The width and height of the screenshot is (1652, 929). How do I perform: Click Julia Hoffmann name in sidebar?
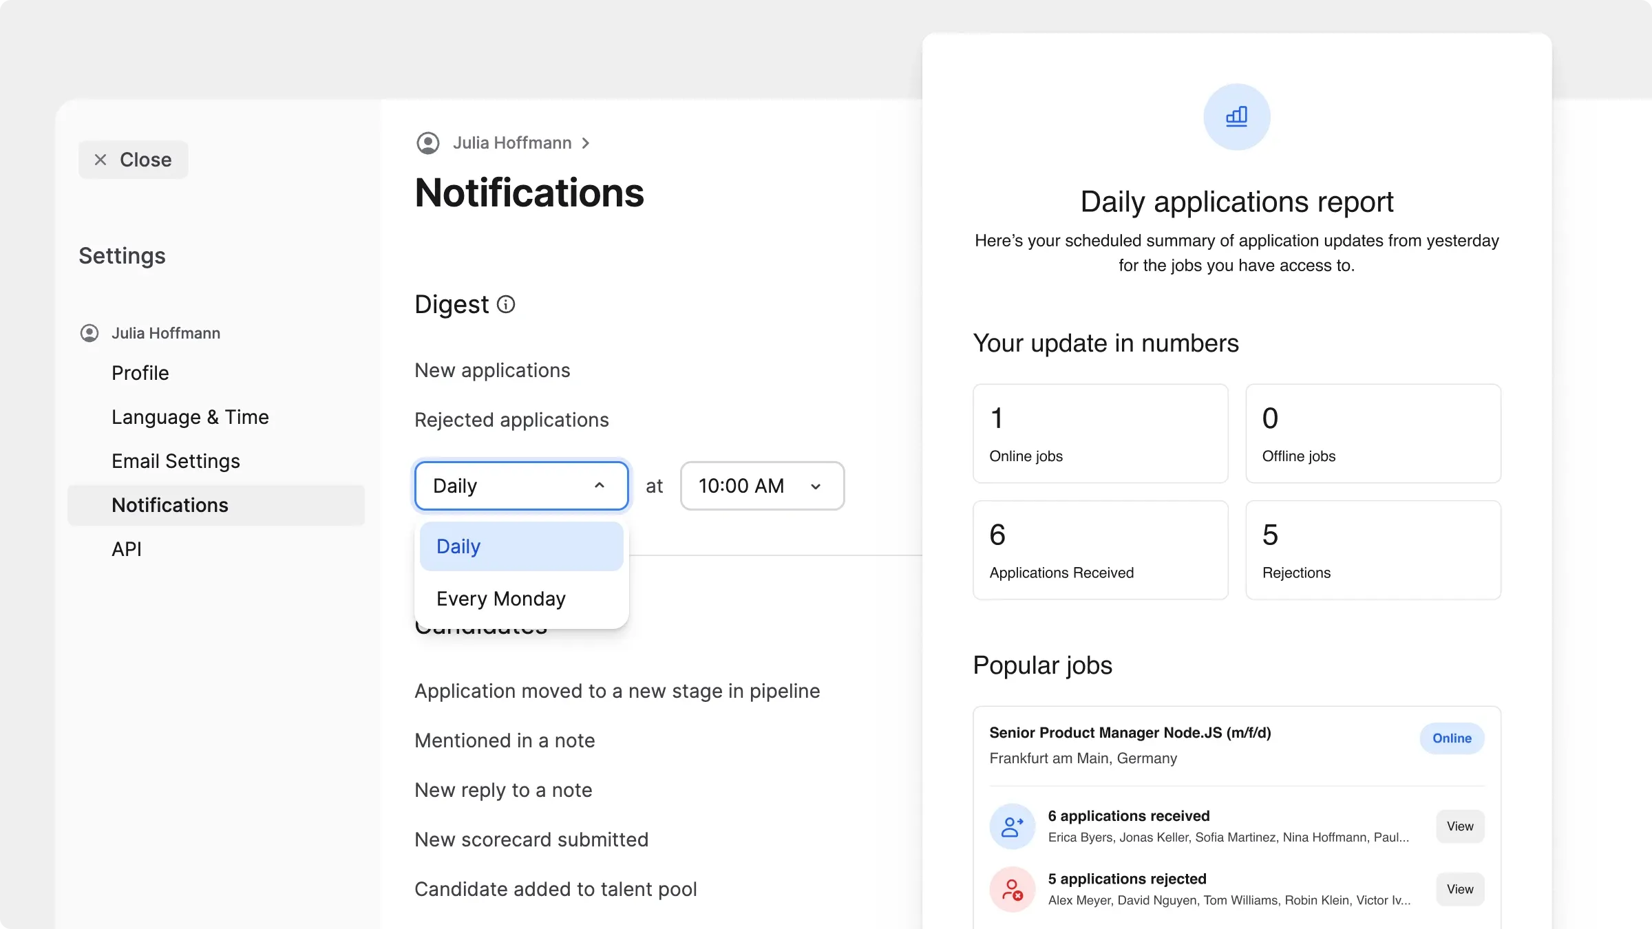tap(166, 333)
